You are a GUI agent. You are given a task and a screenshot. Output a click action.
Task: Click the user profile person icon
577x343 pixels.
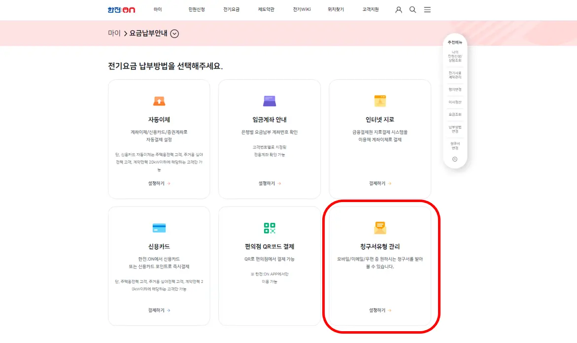coord(398,9)
